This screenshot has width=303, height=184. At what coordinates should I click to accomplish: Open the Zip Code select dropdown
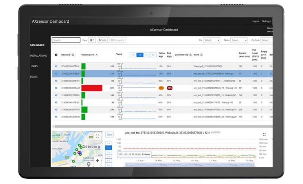[x=267, y=40]
